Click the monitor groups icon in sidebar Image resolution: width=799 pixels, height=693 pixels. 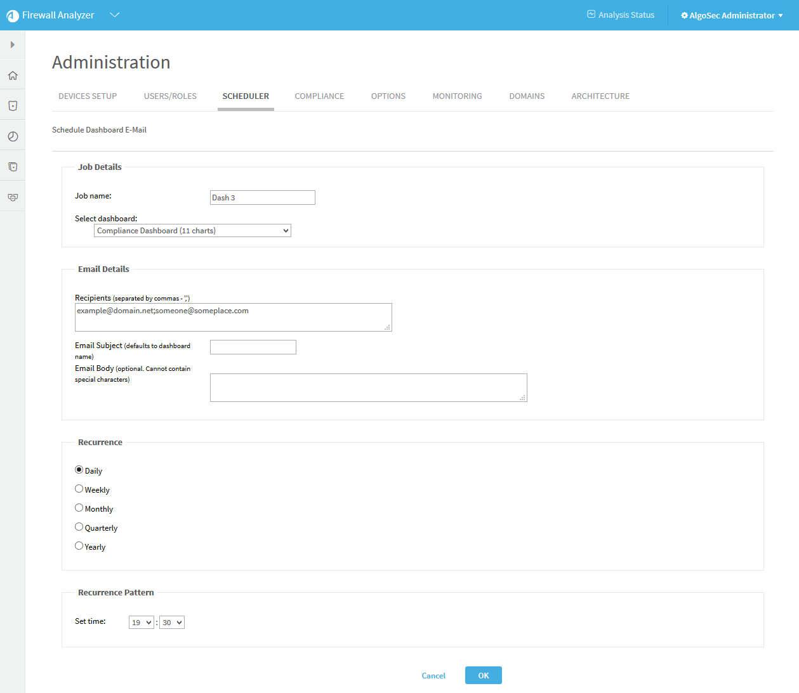point(13,197)
